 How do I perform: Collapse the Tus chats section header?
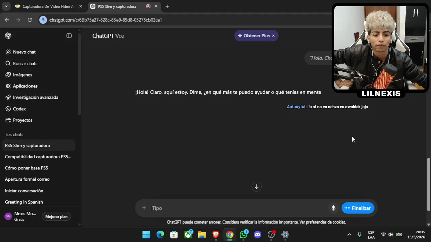click(14, 134)
